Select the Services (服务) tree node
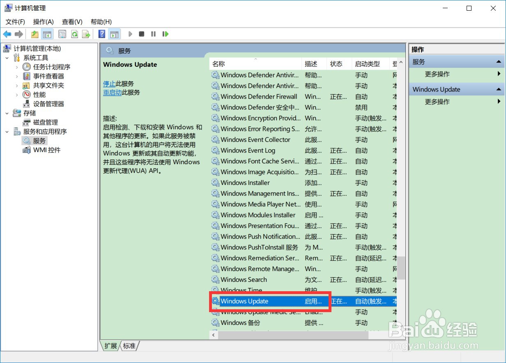The width and height of the screenshot is (506, 363). (39, 141)
